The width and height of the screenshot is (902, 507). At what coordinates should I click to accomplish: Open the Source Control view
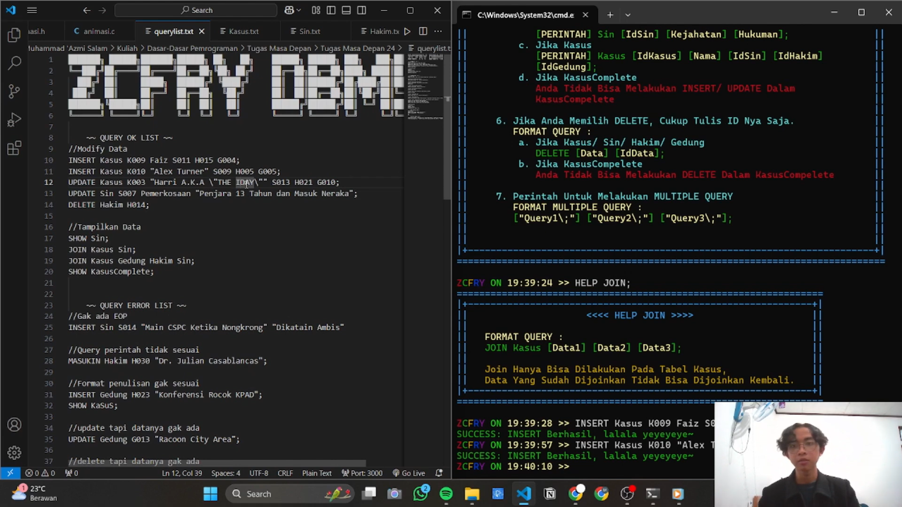[14, 91]
